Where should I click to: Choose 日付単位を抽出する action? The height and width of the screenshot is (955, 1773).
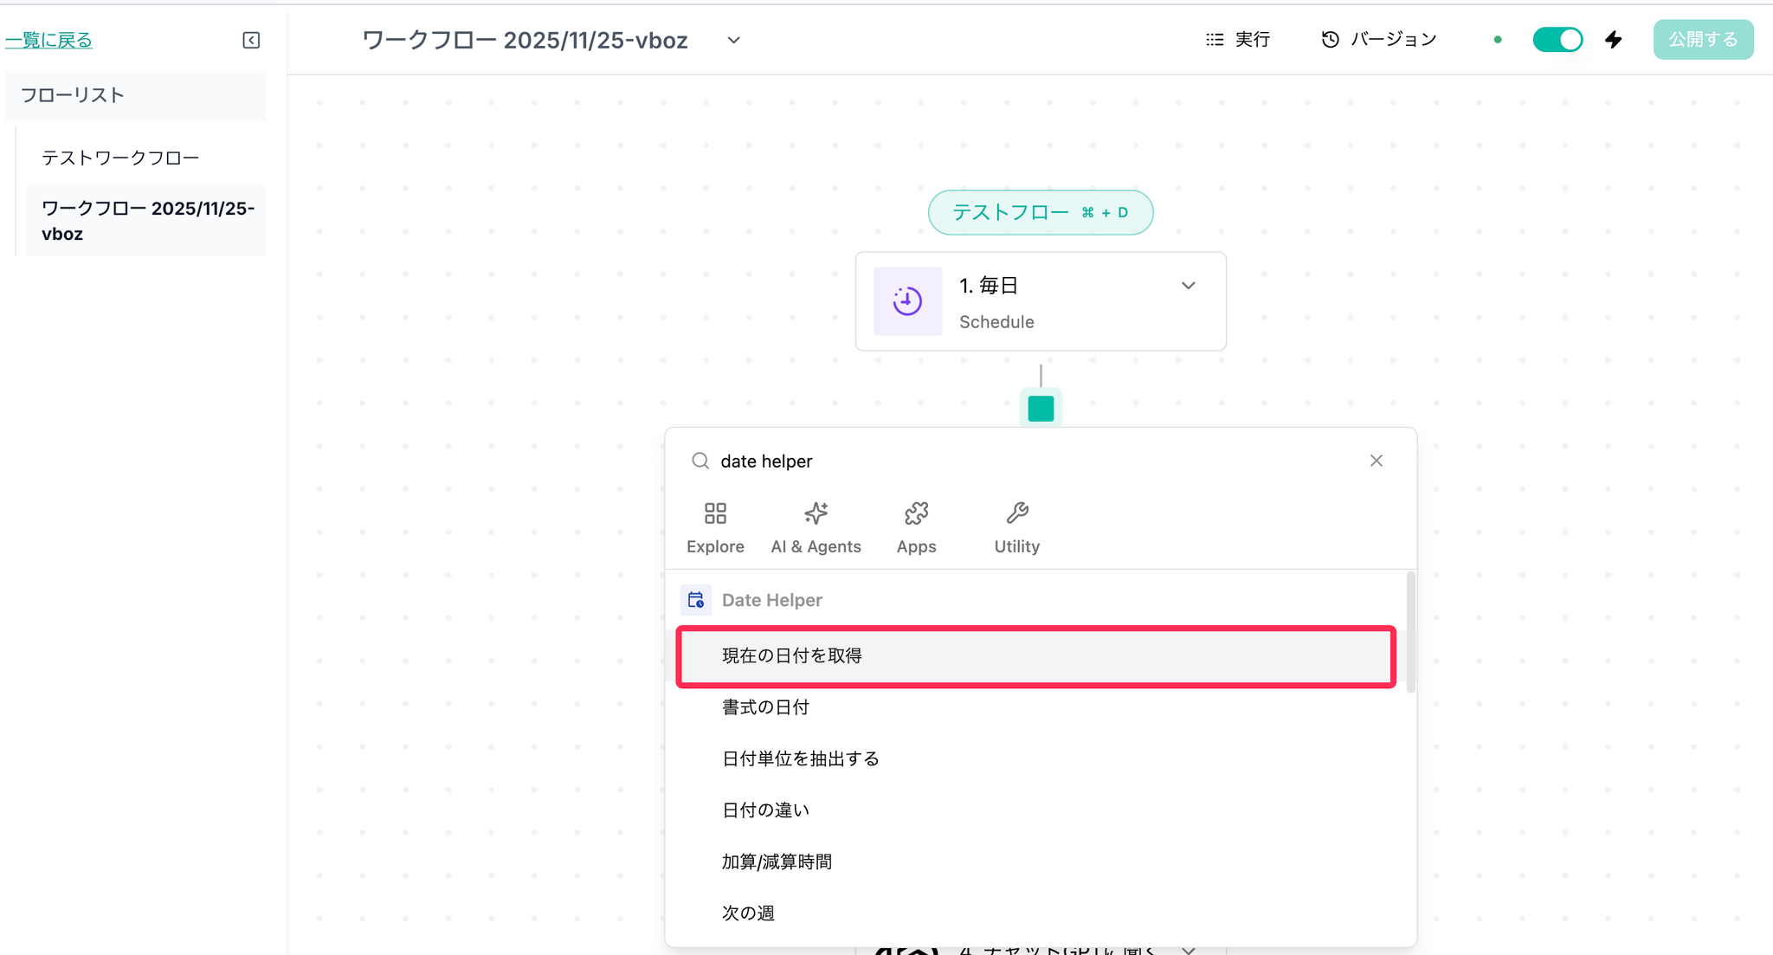(801, 759)
